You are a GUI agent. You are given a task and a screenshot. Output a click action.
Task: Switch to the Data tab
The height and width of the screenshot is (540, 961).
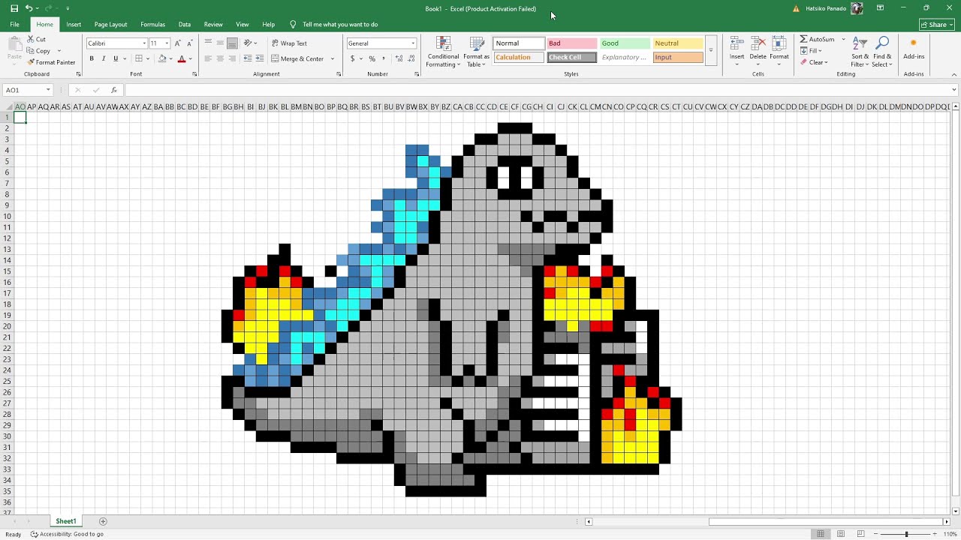coord(185,25)
